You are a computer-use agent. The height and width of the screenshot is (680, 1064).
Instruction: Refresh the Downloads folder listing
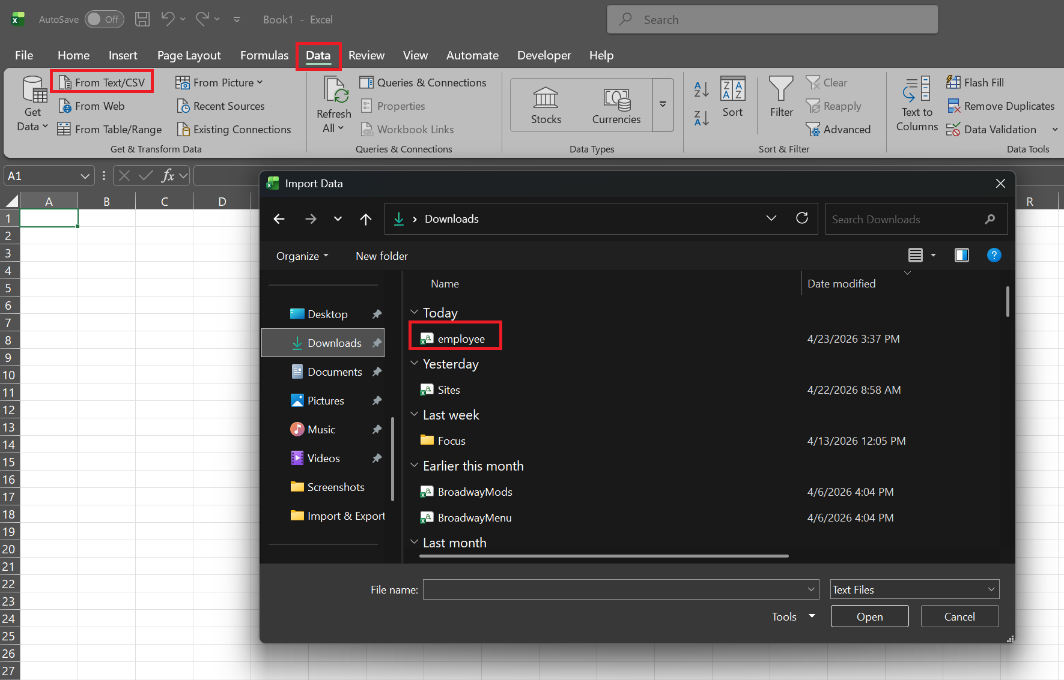pos(801,218)
